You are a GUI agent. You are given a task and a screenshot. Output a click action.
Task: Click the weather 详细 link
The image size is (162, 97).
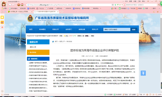[92, 36]
